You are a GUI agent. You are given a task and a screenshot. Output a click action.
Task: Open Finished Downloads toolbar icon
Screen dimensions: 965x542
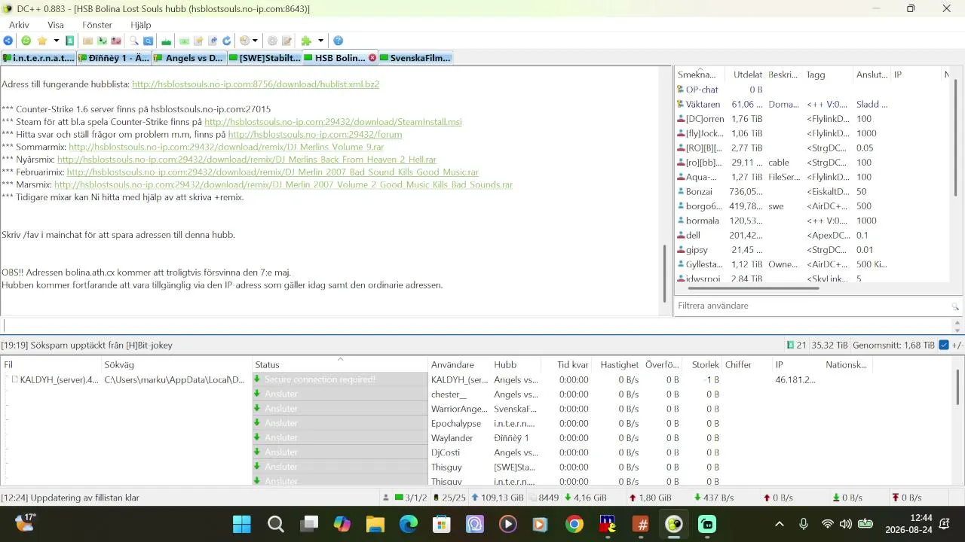(102, 41)
